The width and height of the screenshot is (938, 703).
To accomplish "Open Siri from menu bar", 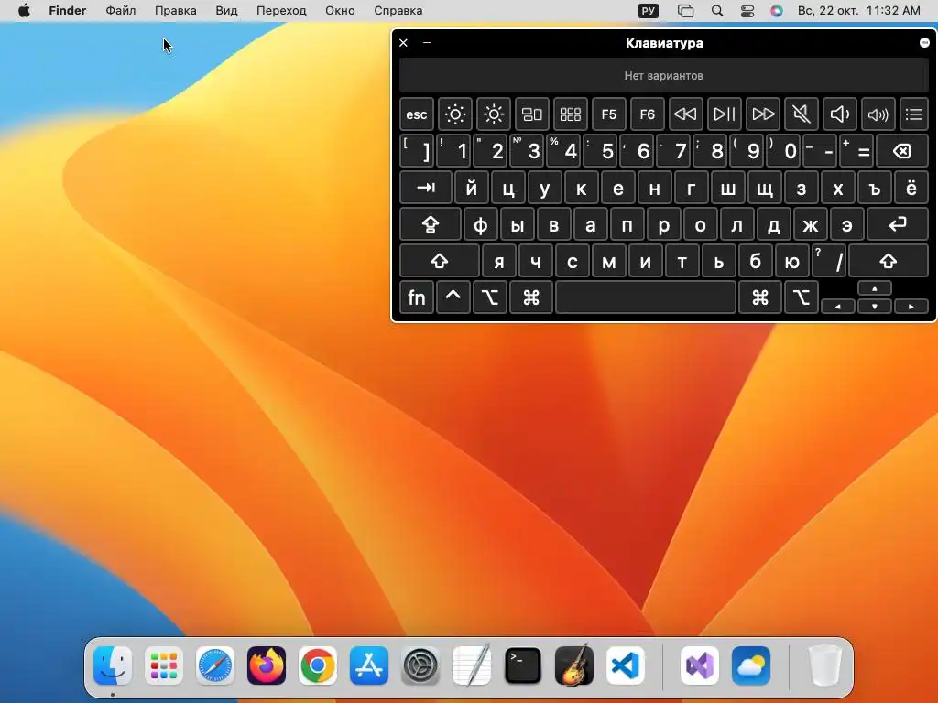I will tap(777, 11).
